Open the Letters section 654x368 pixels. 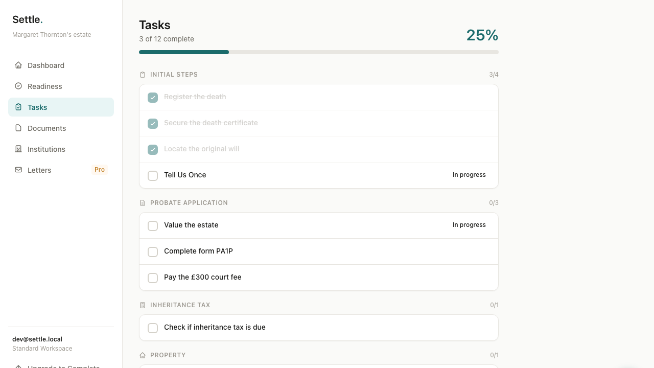(61, 170)
